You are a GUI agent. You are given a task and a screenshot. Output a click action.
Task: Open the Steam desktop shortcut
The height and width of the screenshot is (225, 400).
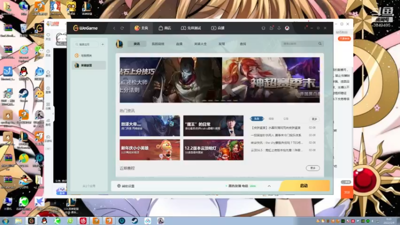(x=23, y=95)
